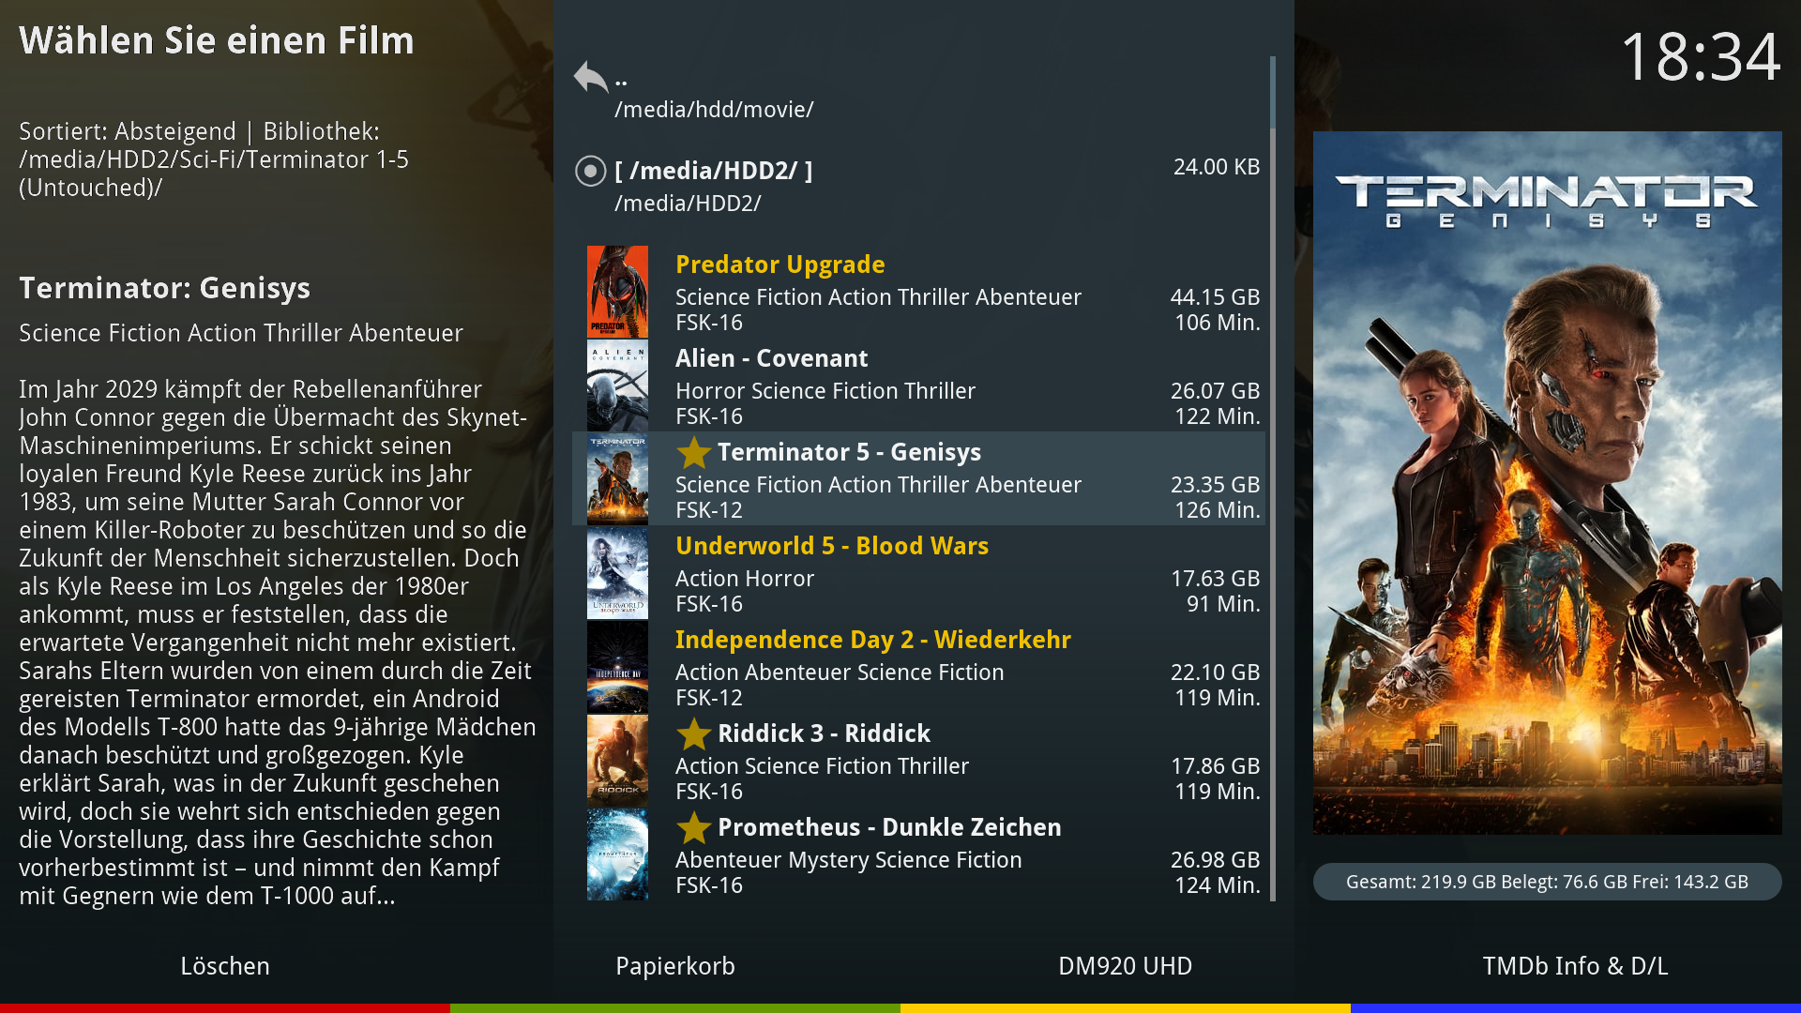
Task: Click the large Terminator Genisys cover art
Action: coord(1547,483)
